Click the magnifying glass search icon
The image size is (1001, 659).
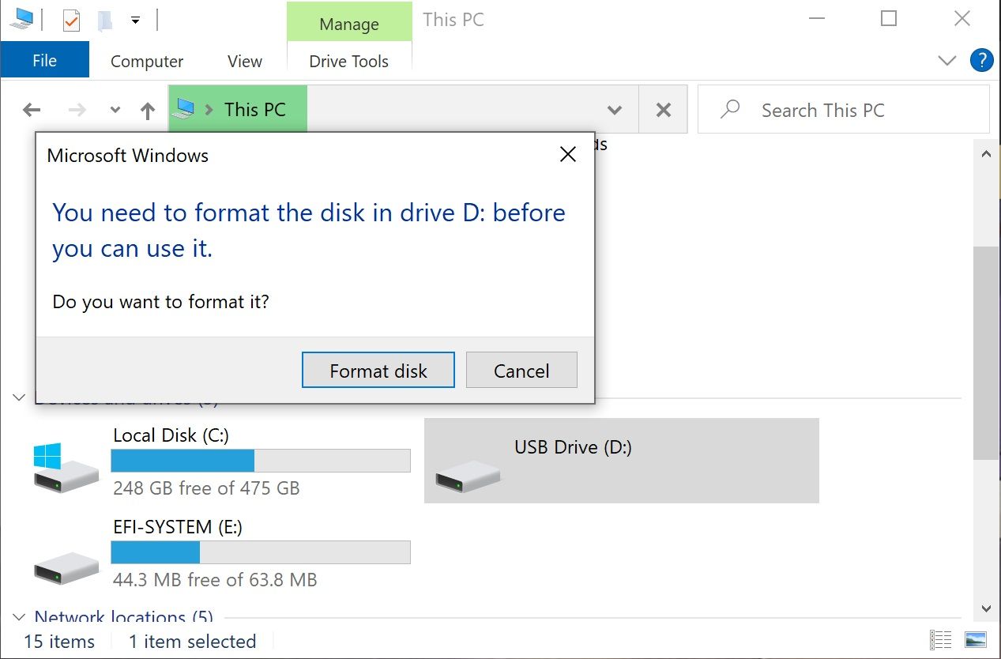click(730, 108)
